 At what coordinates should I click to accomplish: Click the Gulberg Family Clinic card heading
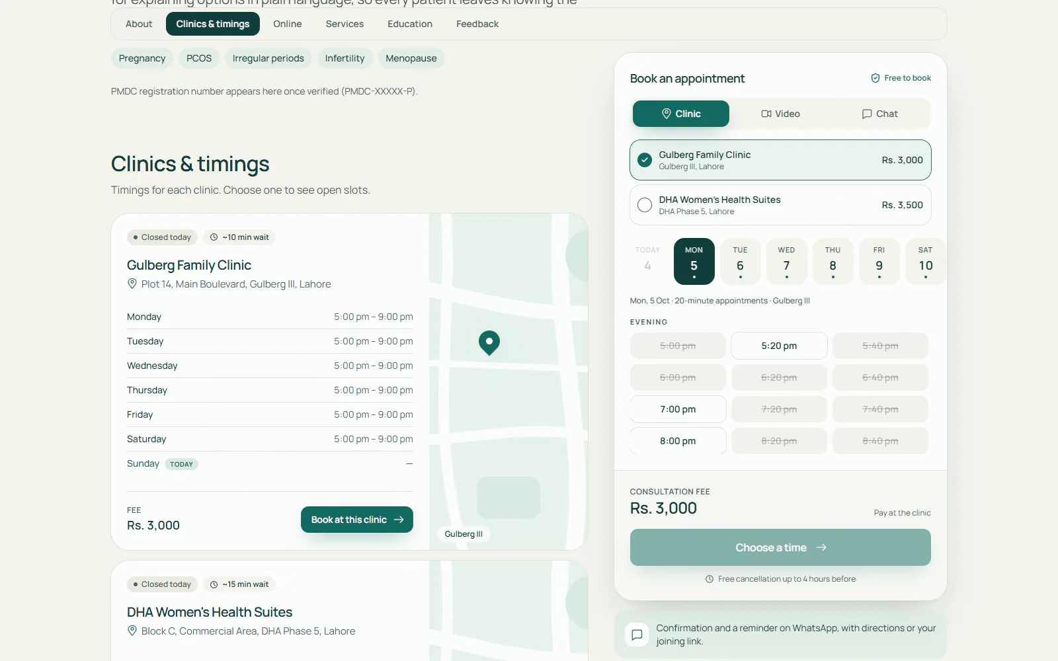click(189, 265)
